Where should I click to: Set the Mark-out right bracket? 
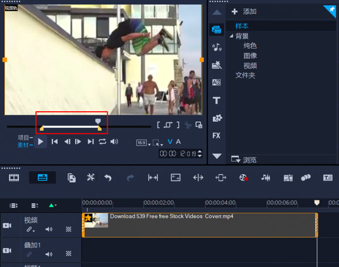[x=178, y=125]
